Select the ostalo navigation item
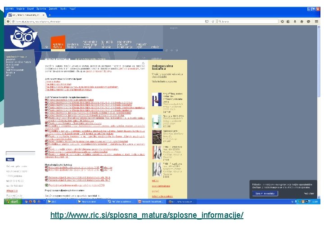Viewport: 324px width, 243px height. 155,47
